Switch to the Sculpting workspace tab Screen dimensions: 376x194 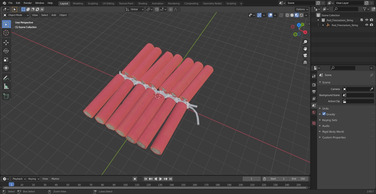(x=93, y=4)
